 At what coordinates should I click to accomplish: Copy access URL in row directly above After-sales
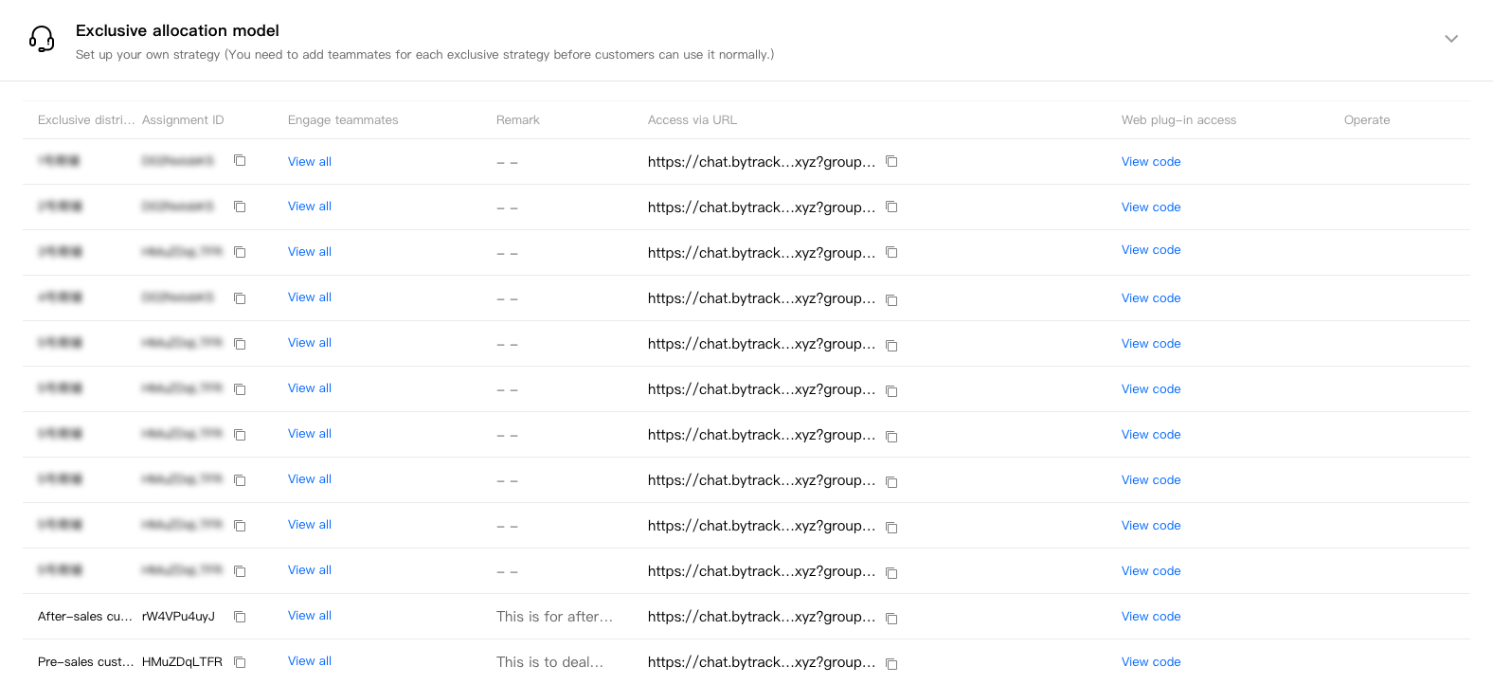[x=891, y=572]
